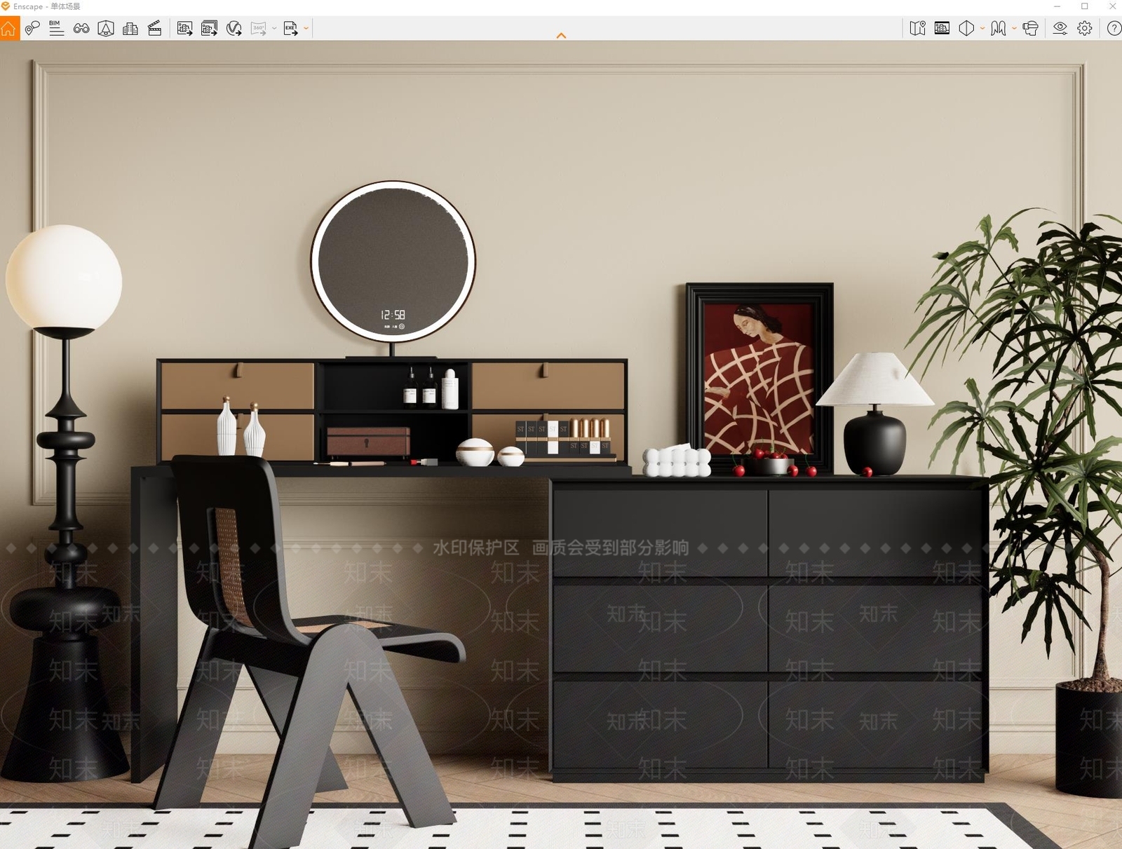
Task: Collapse the toolbar with orange chevron
Action: click(x=561, y=36)
